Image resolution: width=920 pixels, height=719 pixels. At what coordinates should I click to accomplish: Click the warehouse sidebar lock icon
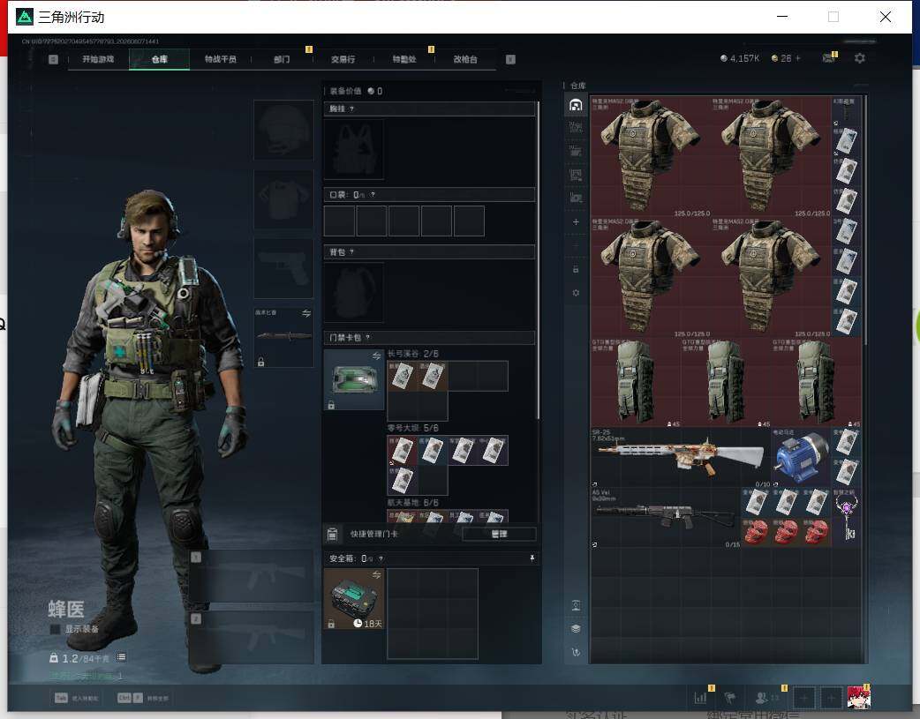point(576,269)
